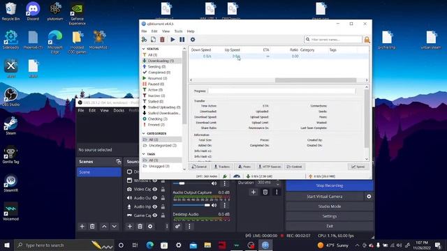Viewport: 447px width, 251px height.
Task: Open OBS Settings button
Action: (330, 216)
